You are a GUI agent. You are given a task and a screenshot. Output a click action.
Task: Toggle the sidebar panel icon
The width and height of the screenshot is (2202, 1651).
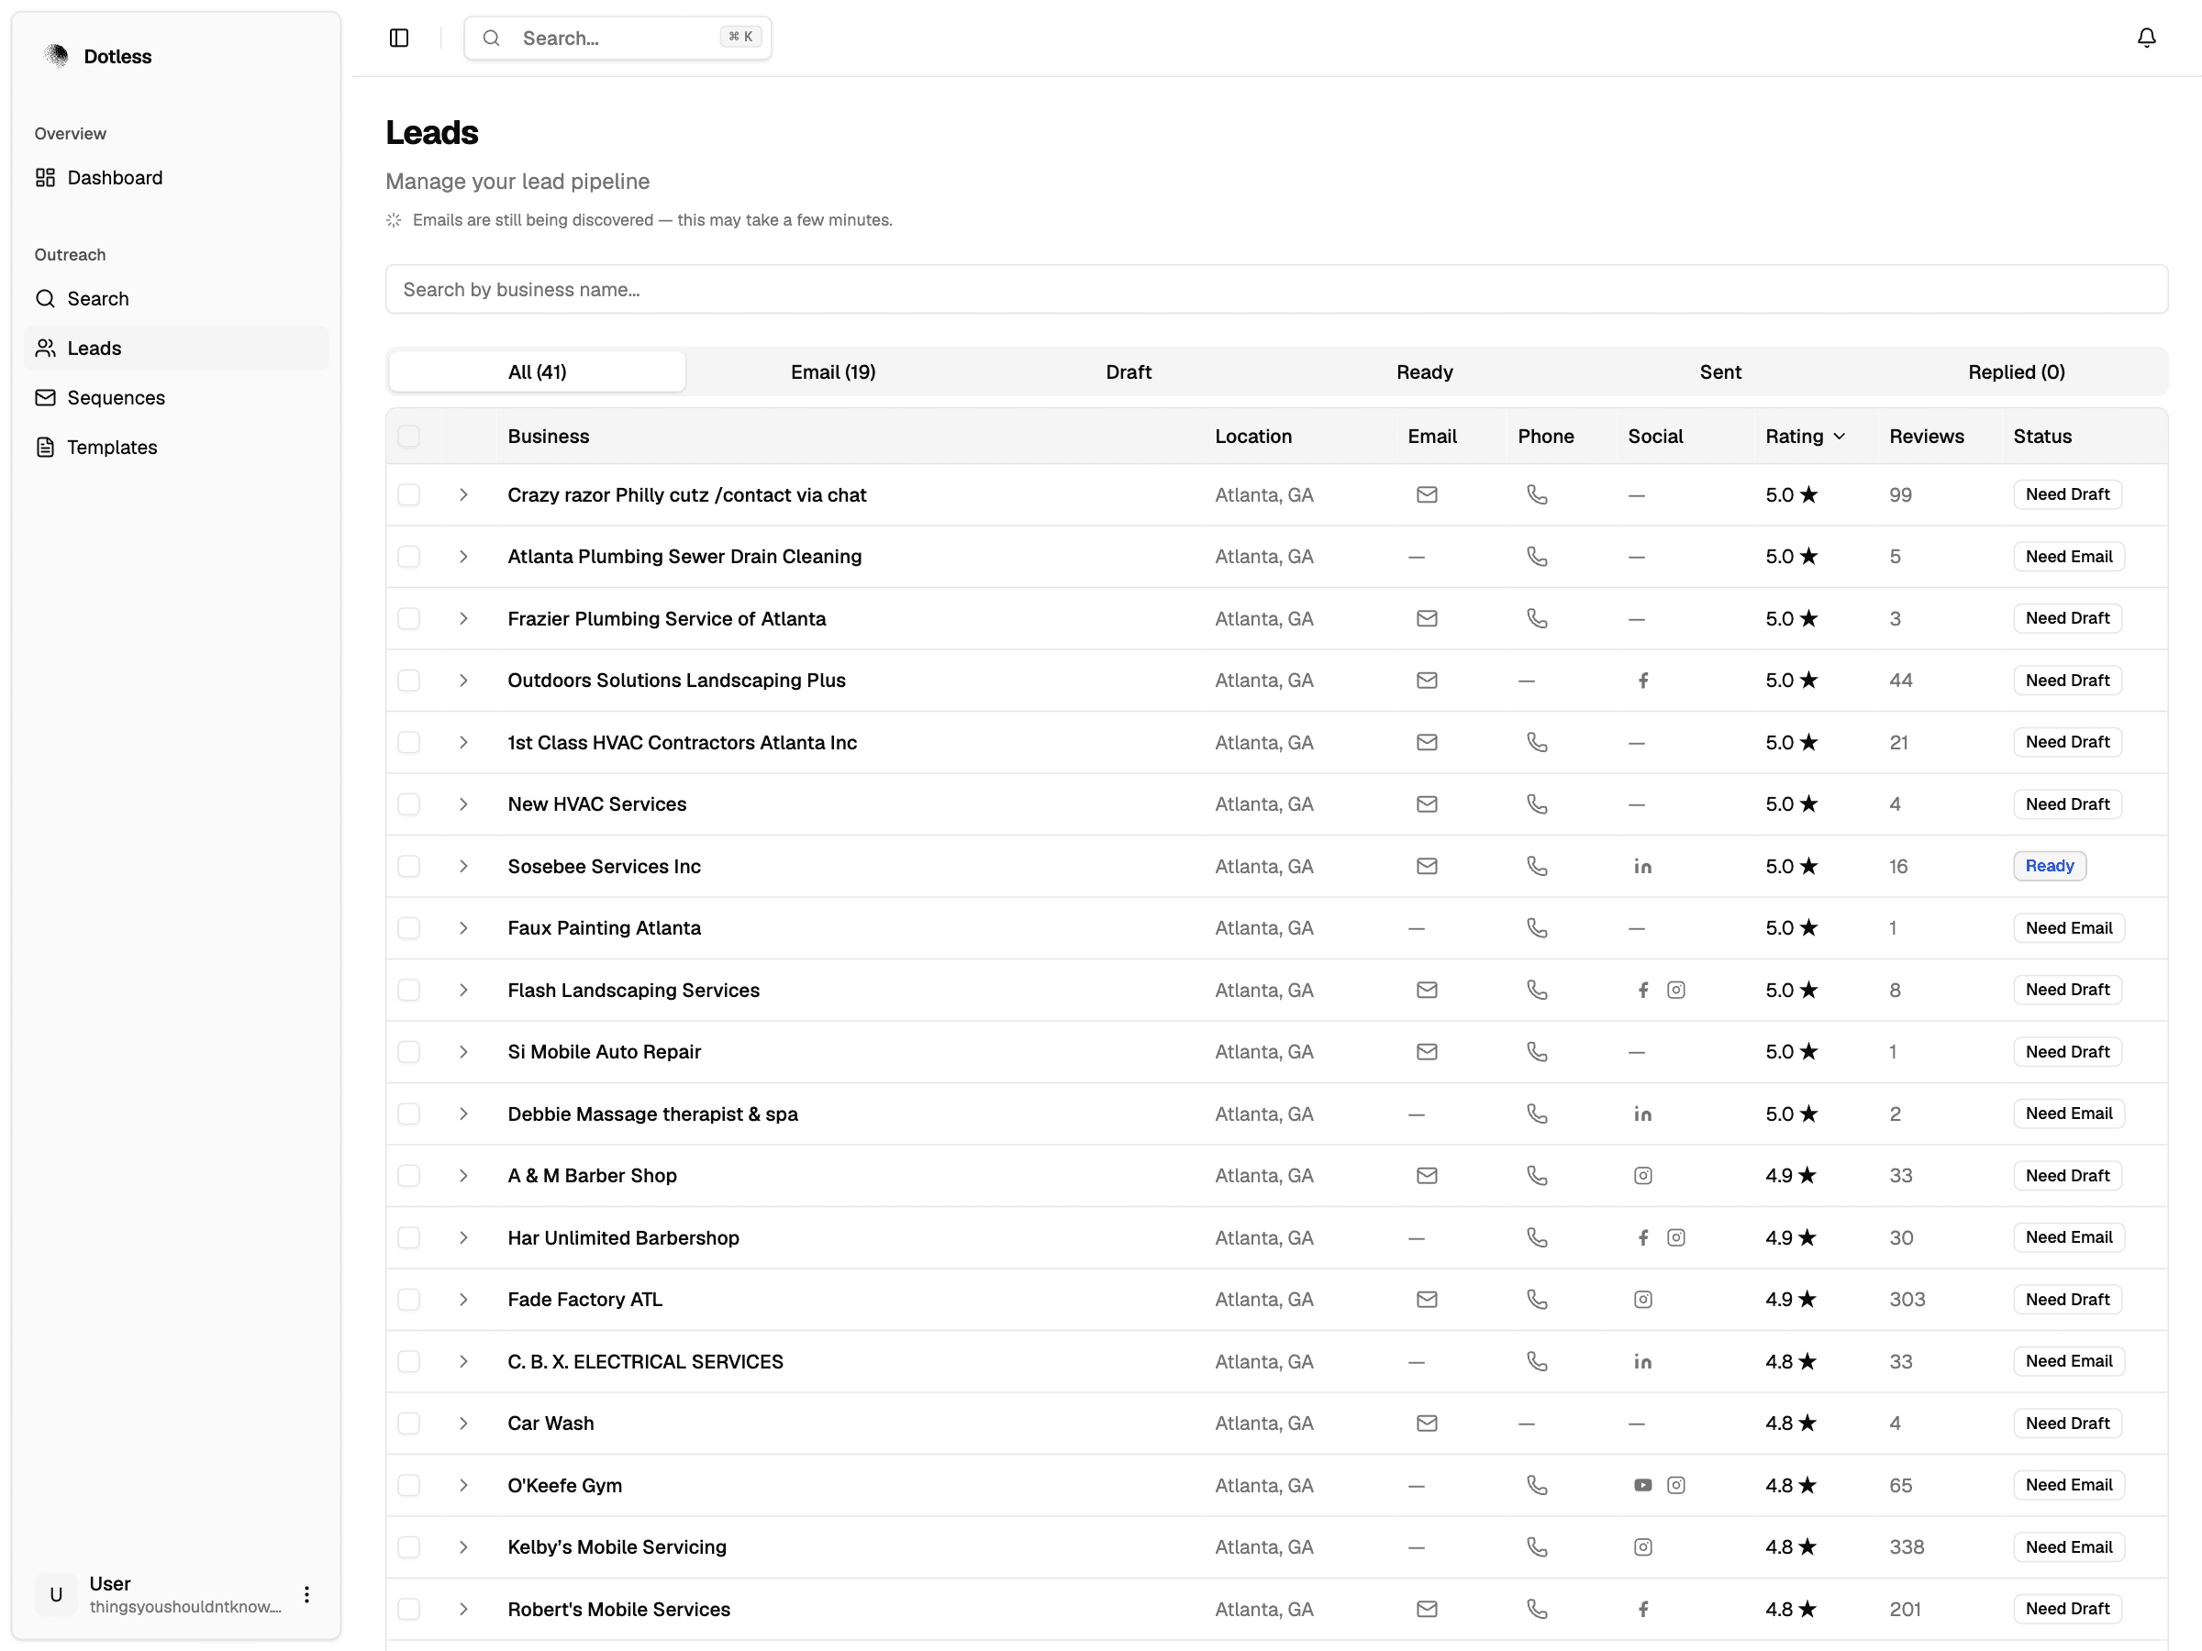tap(399, 38)
